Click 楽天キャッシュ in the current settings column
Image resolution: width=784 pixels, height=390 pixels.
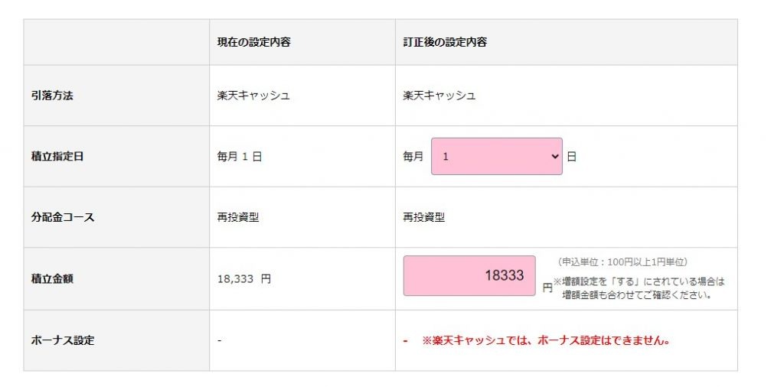pyautogui.click(x=253, y=96)
